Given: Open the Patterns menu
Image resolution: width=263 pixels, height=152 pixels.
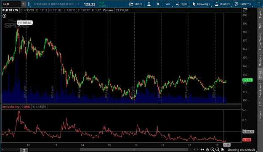Looking at the screenshot, I should point(243,4).
